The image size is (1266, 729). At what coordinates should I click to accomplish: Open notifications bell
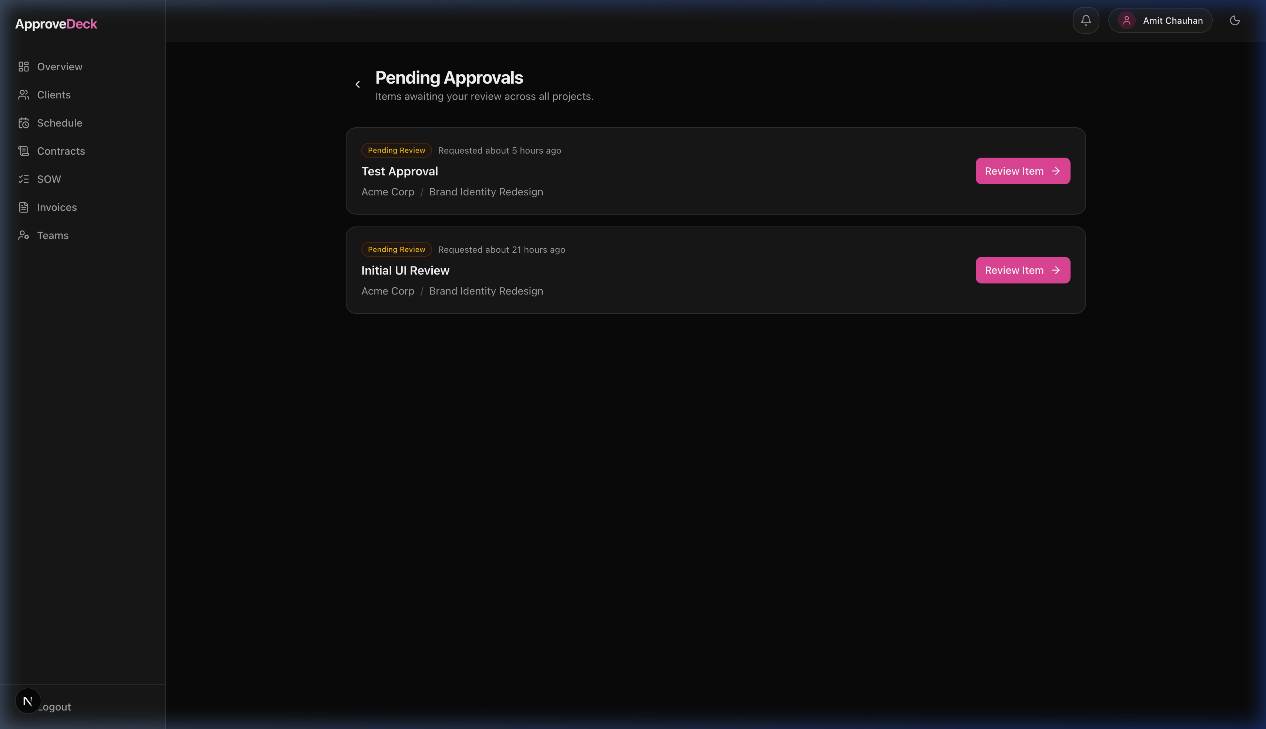pos(1086,20)
